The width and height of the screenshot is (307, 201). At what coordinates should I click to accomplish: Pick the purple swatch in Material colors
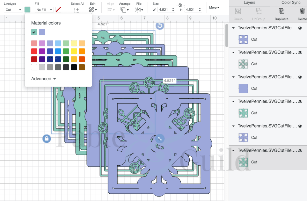click(x=42, y=32)
